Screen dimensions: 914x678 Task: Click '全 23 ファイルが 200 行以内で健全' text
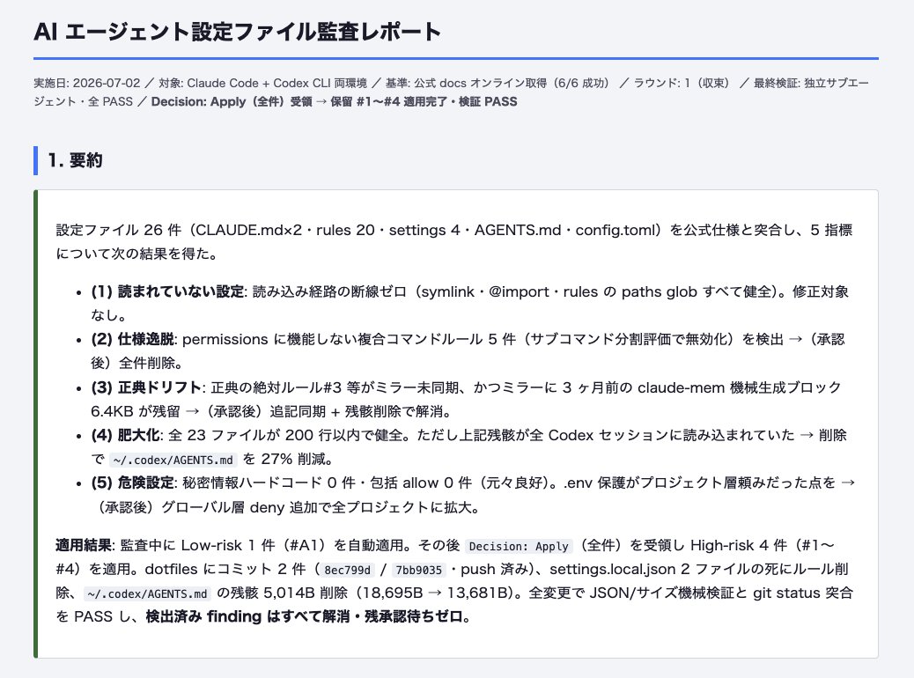pos(284,435)
